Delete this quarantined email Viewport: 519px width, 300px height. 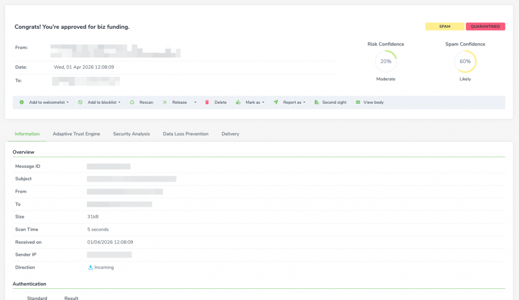[x=220, y=102]
